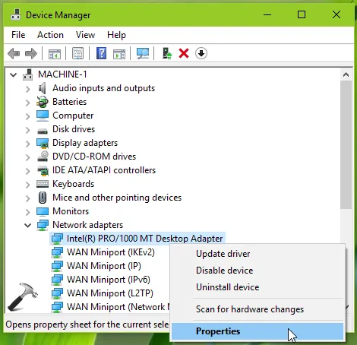The width and height of the screenshot is (357, 345).
Task: Collapse the MACHINE-1 root node
Action: point(14,74)
